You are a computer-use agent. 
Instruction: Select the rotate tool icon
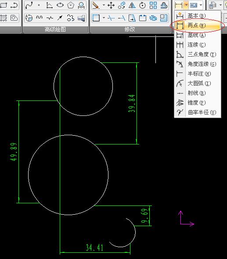tap(142, 5)
